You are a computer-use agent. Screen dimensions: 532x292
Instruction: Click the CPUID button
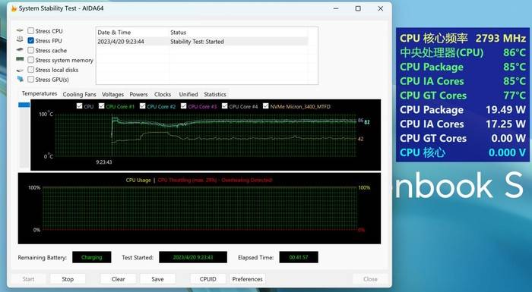(208, 279)
